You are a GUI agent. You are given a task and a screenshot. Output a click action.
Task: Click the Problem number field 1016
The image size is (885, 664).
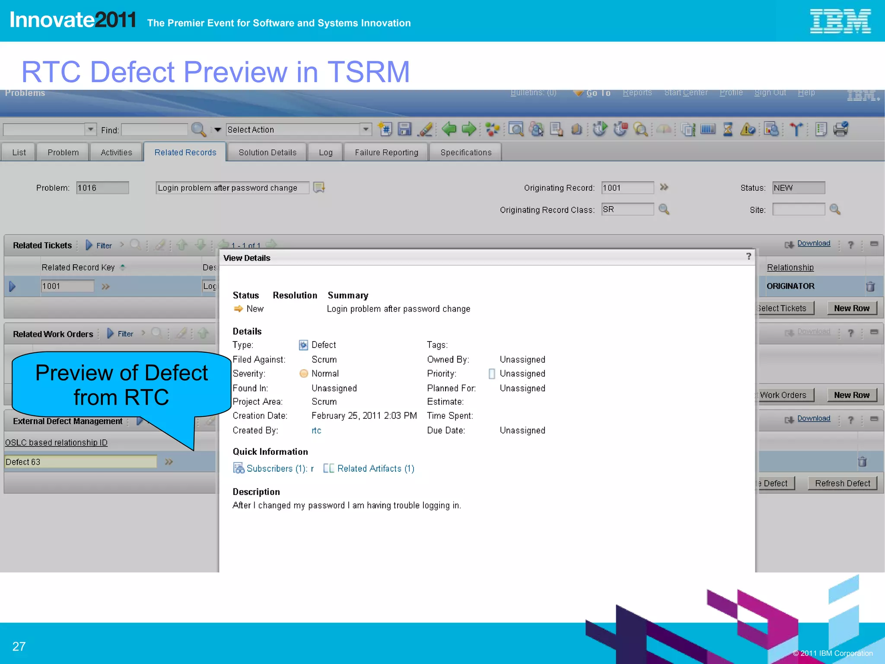[102, 188]
